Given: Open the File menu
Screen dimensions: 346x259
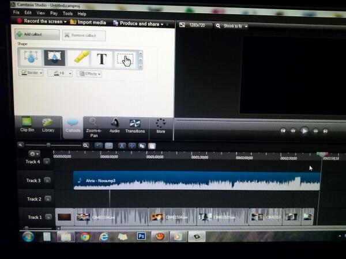Looking at the screenshot, I should (x=16, y=12).
